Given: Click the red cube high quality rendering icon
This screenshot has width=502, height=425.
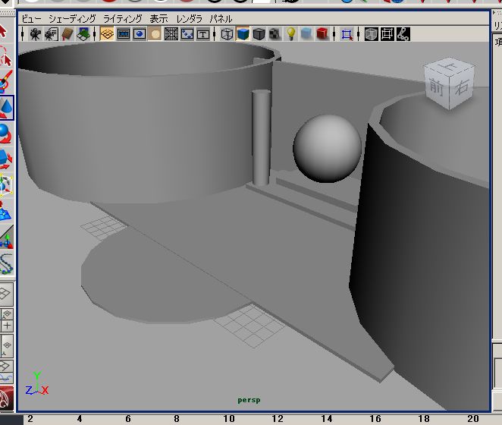Looking at the screenshot, I should tap(322, 34).
